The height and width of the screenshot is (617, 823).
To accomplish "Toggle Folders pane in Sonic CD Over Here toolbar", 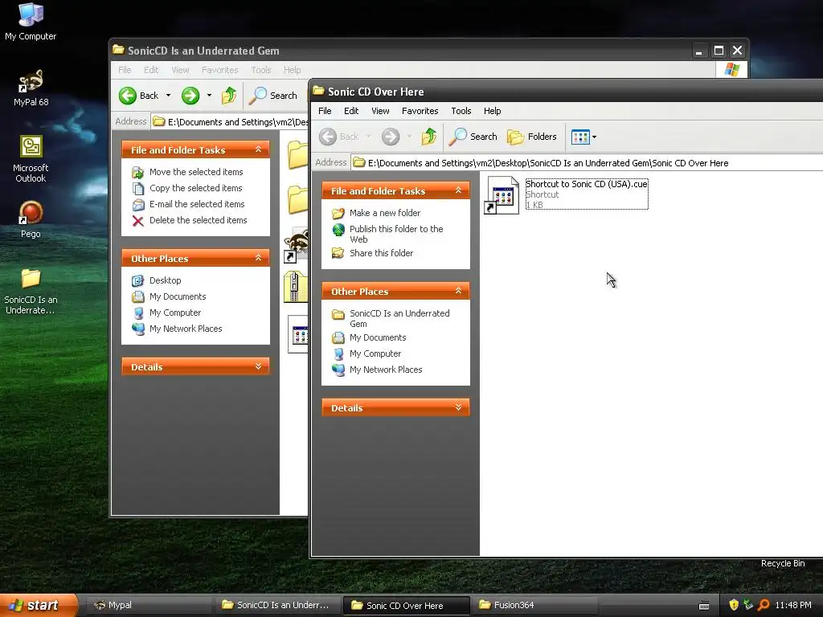I will coord(532,137).
